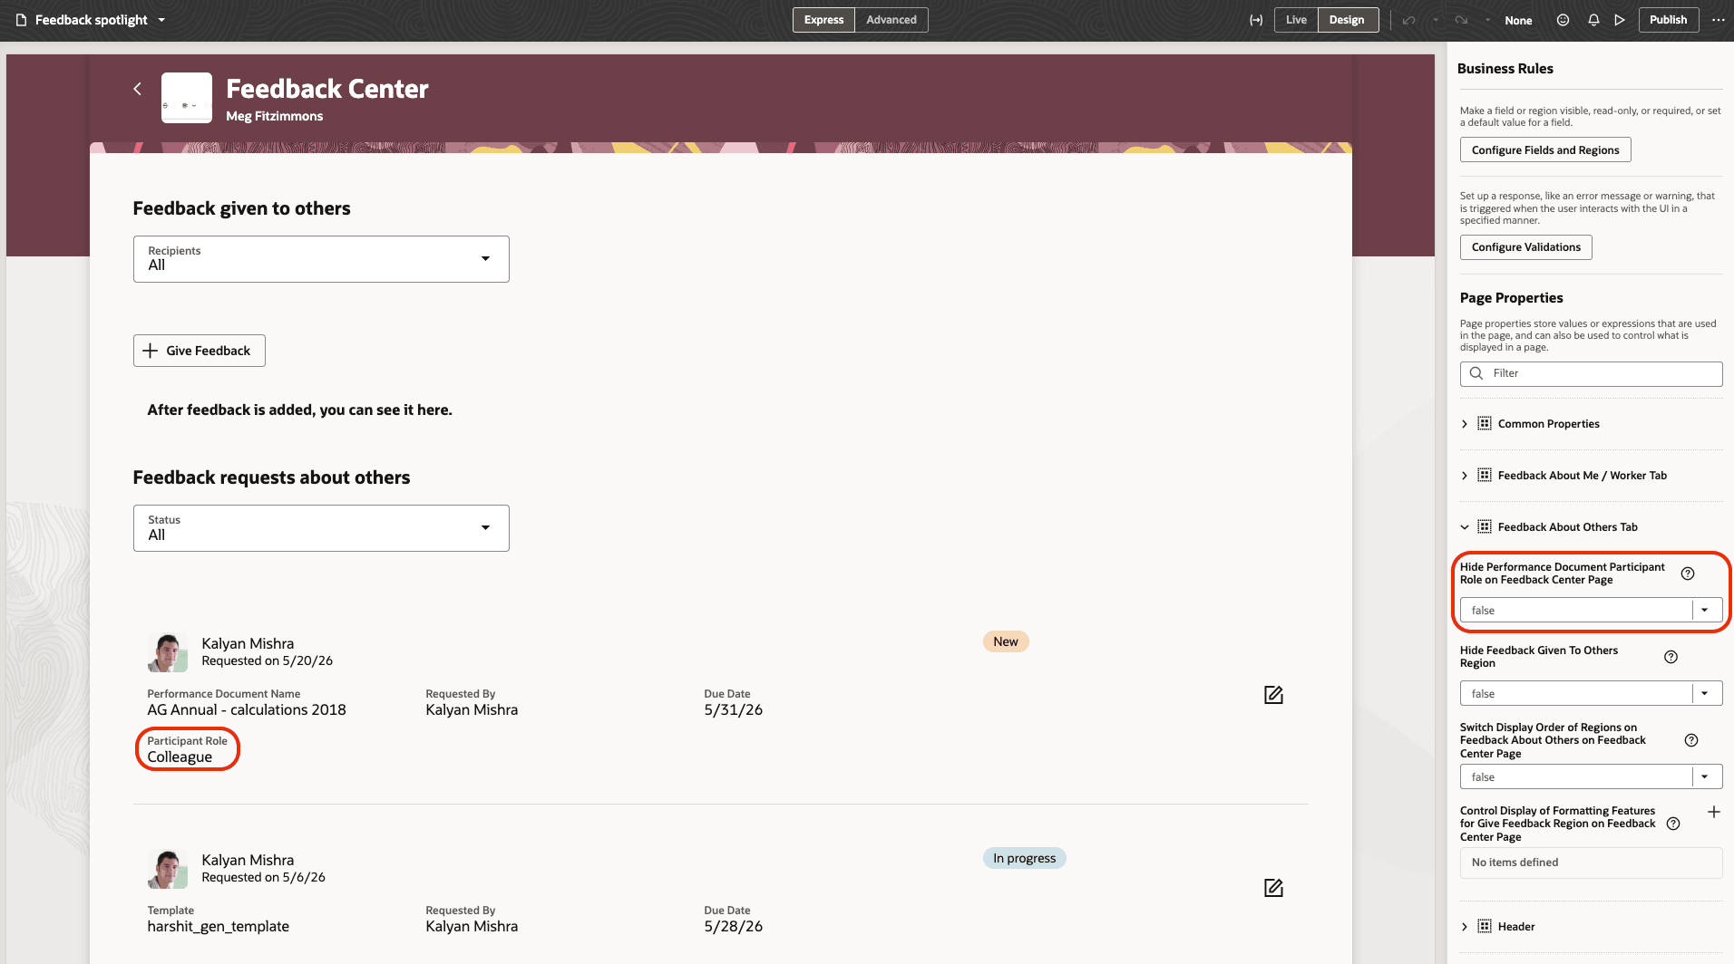Open the redo history dropdown arrow
Viewport: 1734px width, 964px height.
pos(1487,20)
